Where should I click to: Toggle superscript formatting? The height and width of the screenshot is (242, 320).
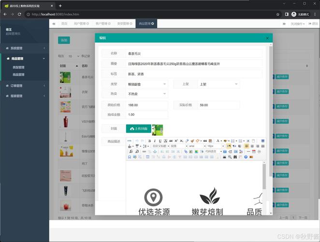pos(176,141)
